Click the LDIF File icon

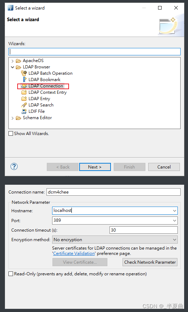point(24,111)
